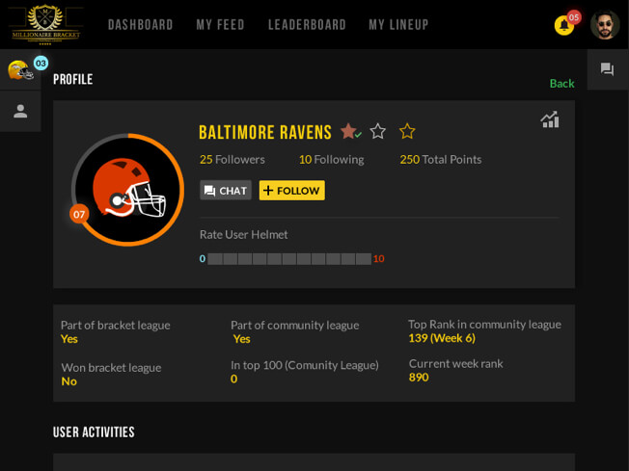Screen dimensions: 629x471
Task: Set helmet rating on the rating bar
Action: (289, 259)
